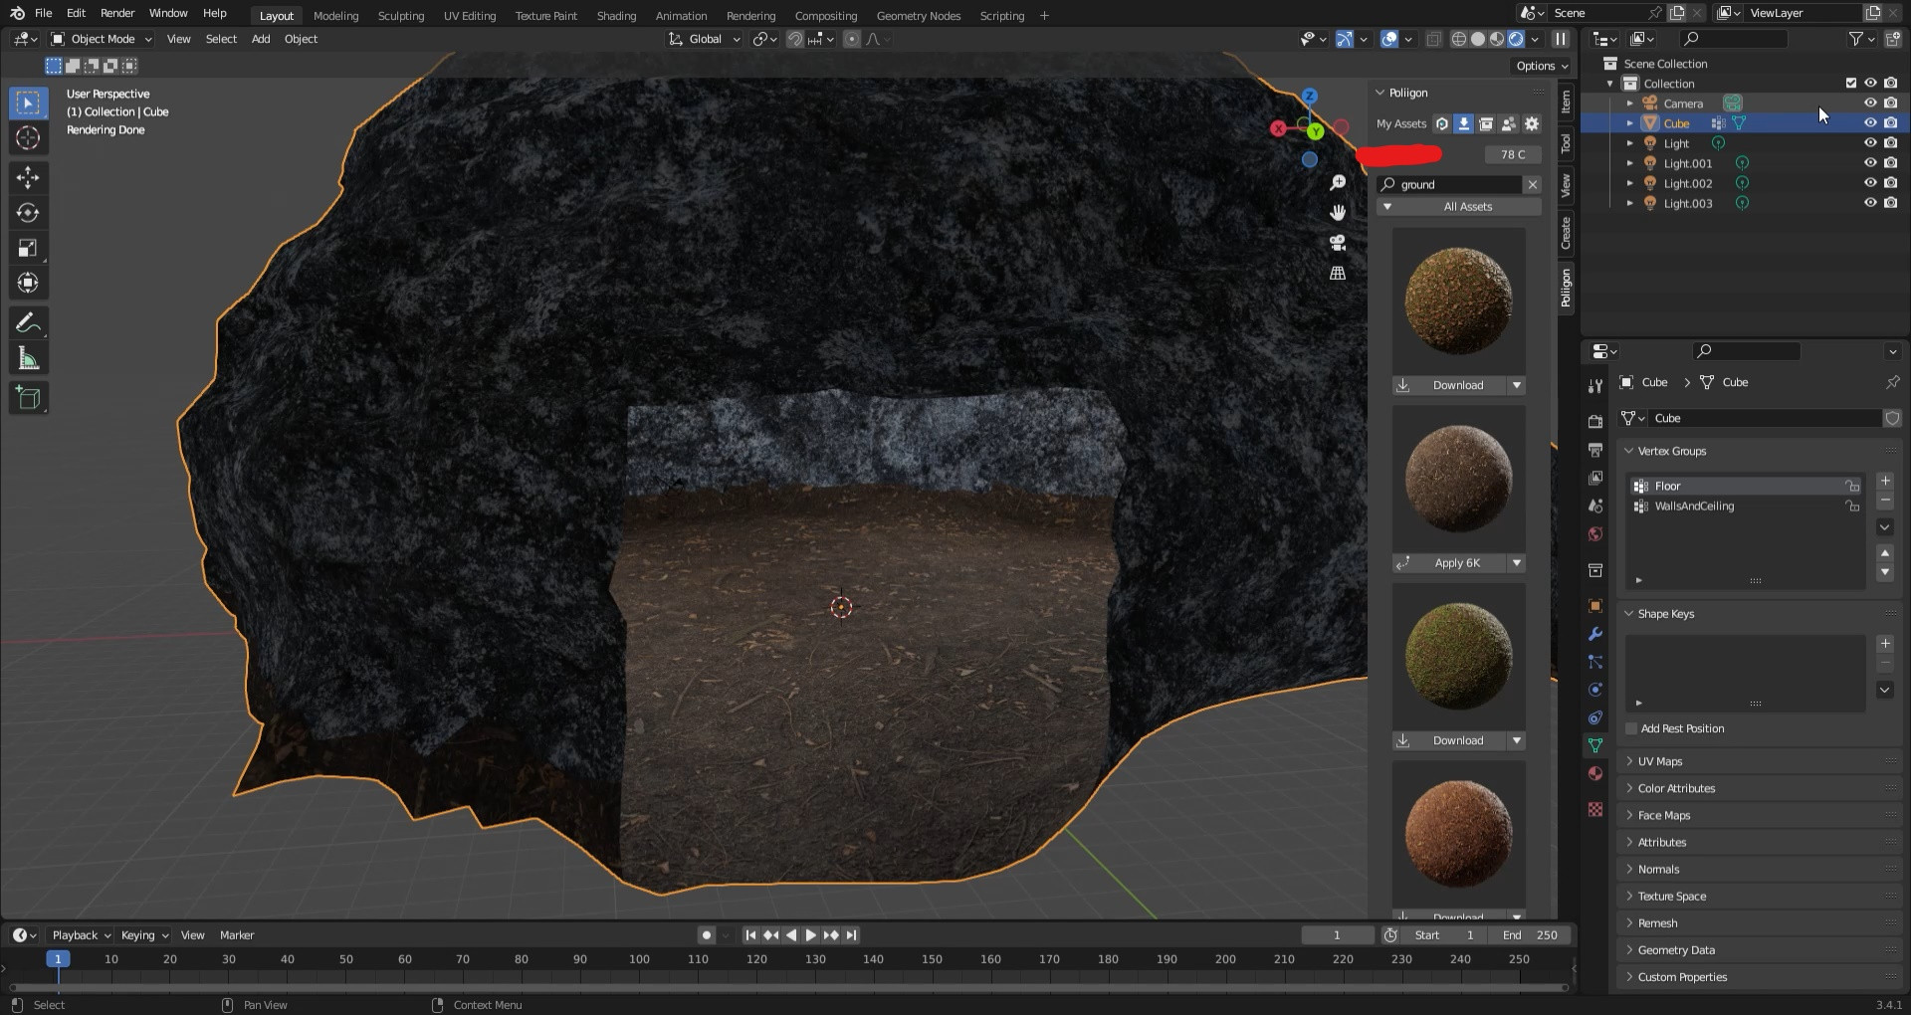Click the viewport pan hand icon
Screen dimensions: 1911x1015
tap(1338, 213)
